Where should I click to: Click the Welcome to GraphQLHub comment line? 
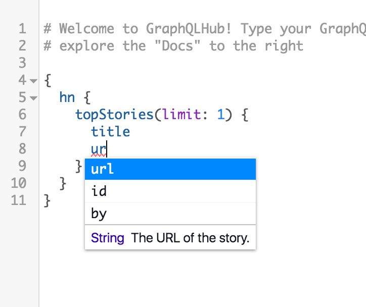pos(205,29)
